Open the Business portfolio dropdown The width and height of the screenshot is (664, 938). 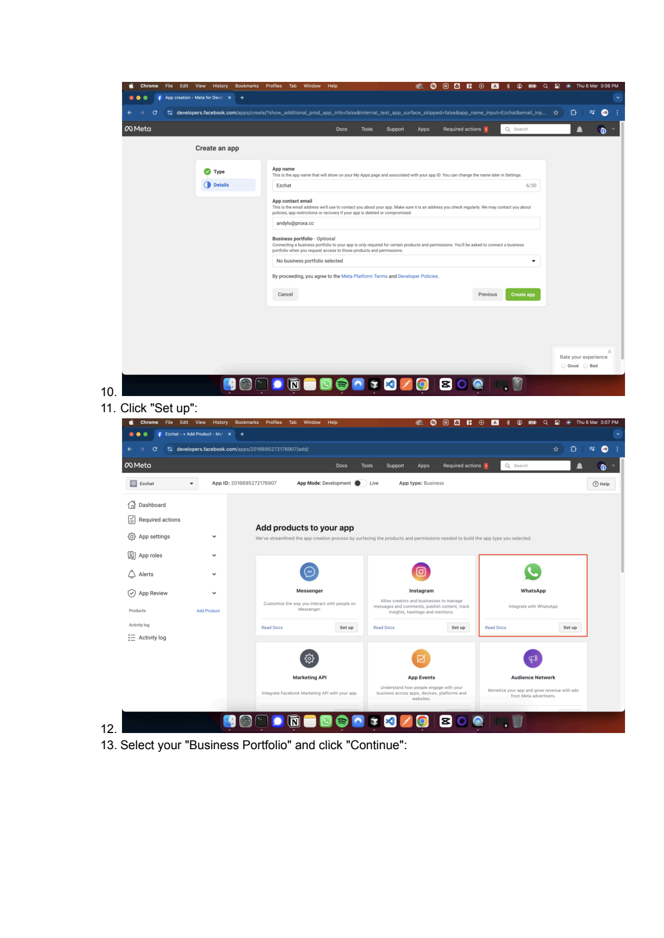(x=406, y=261)
